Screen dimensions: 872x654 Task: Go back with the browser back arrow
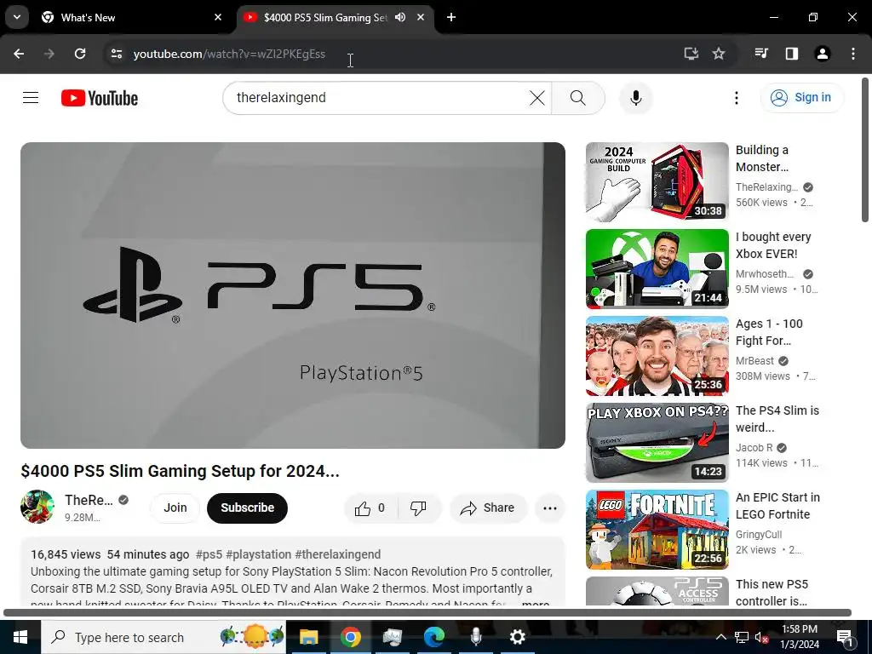click(19, 54)
